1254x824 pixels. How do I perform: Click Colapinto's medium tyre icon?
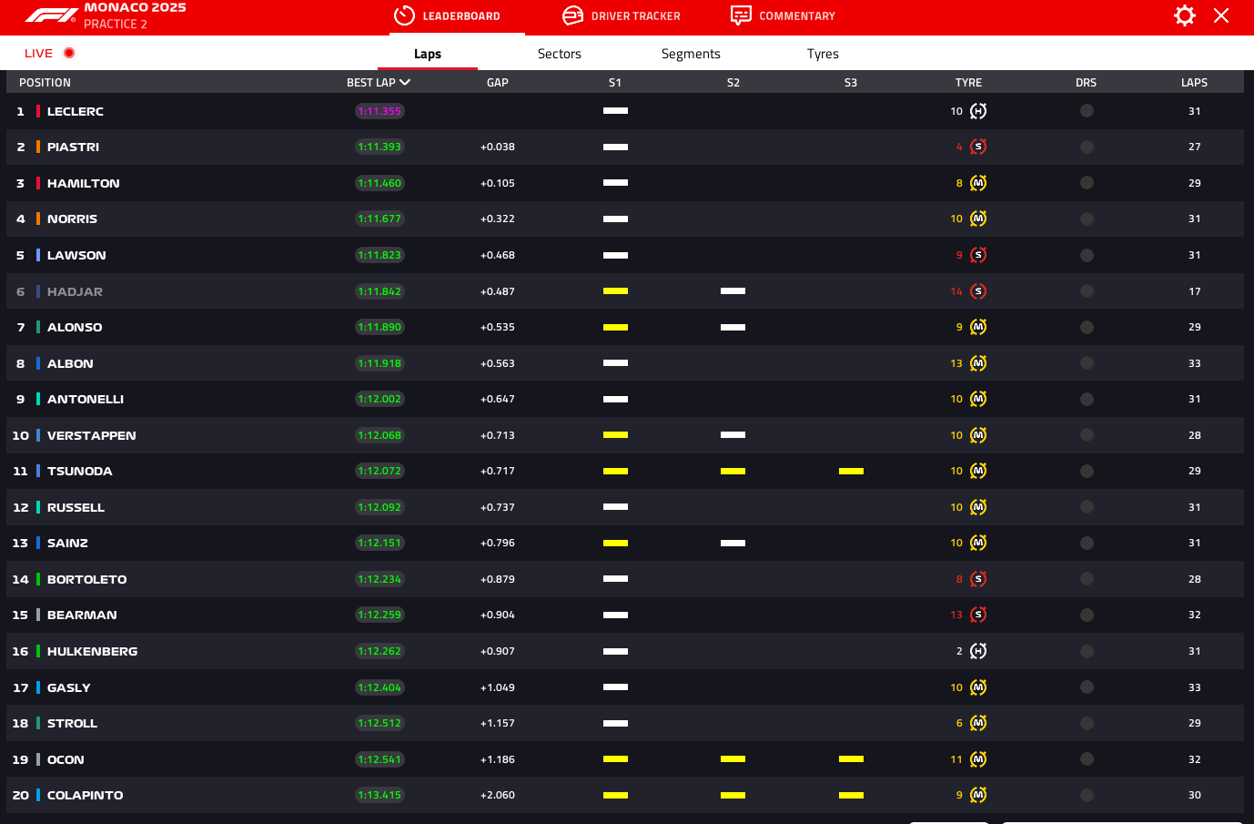(x=978, y=795)
